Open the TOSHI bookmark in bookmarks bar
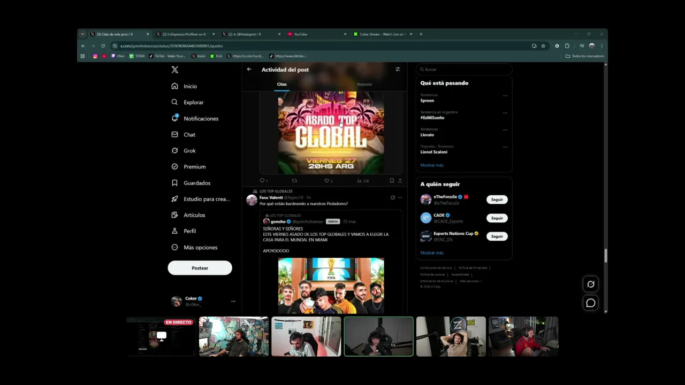The width and height of the screenshot is (685, 385). pos(137,56)
